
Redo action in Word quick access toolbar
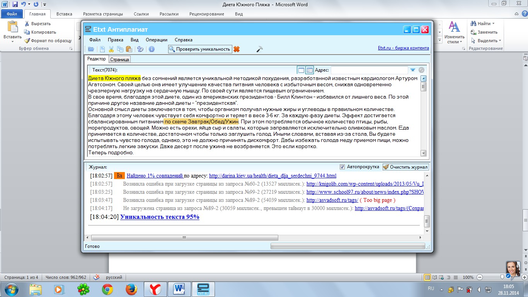click(36, 4)
